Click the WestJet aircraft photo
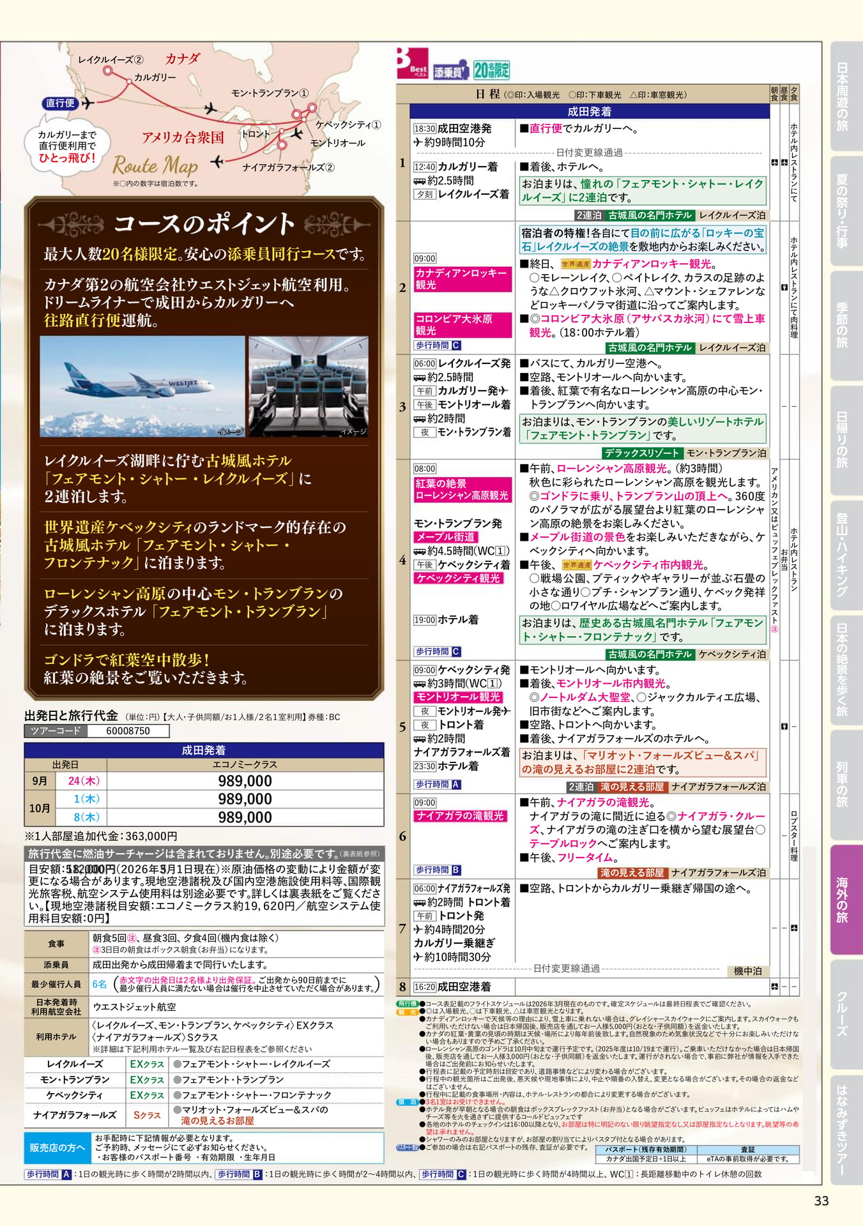863x1226 pixels. point(142,387)
